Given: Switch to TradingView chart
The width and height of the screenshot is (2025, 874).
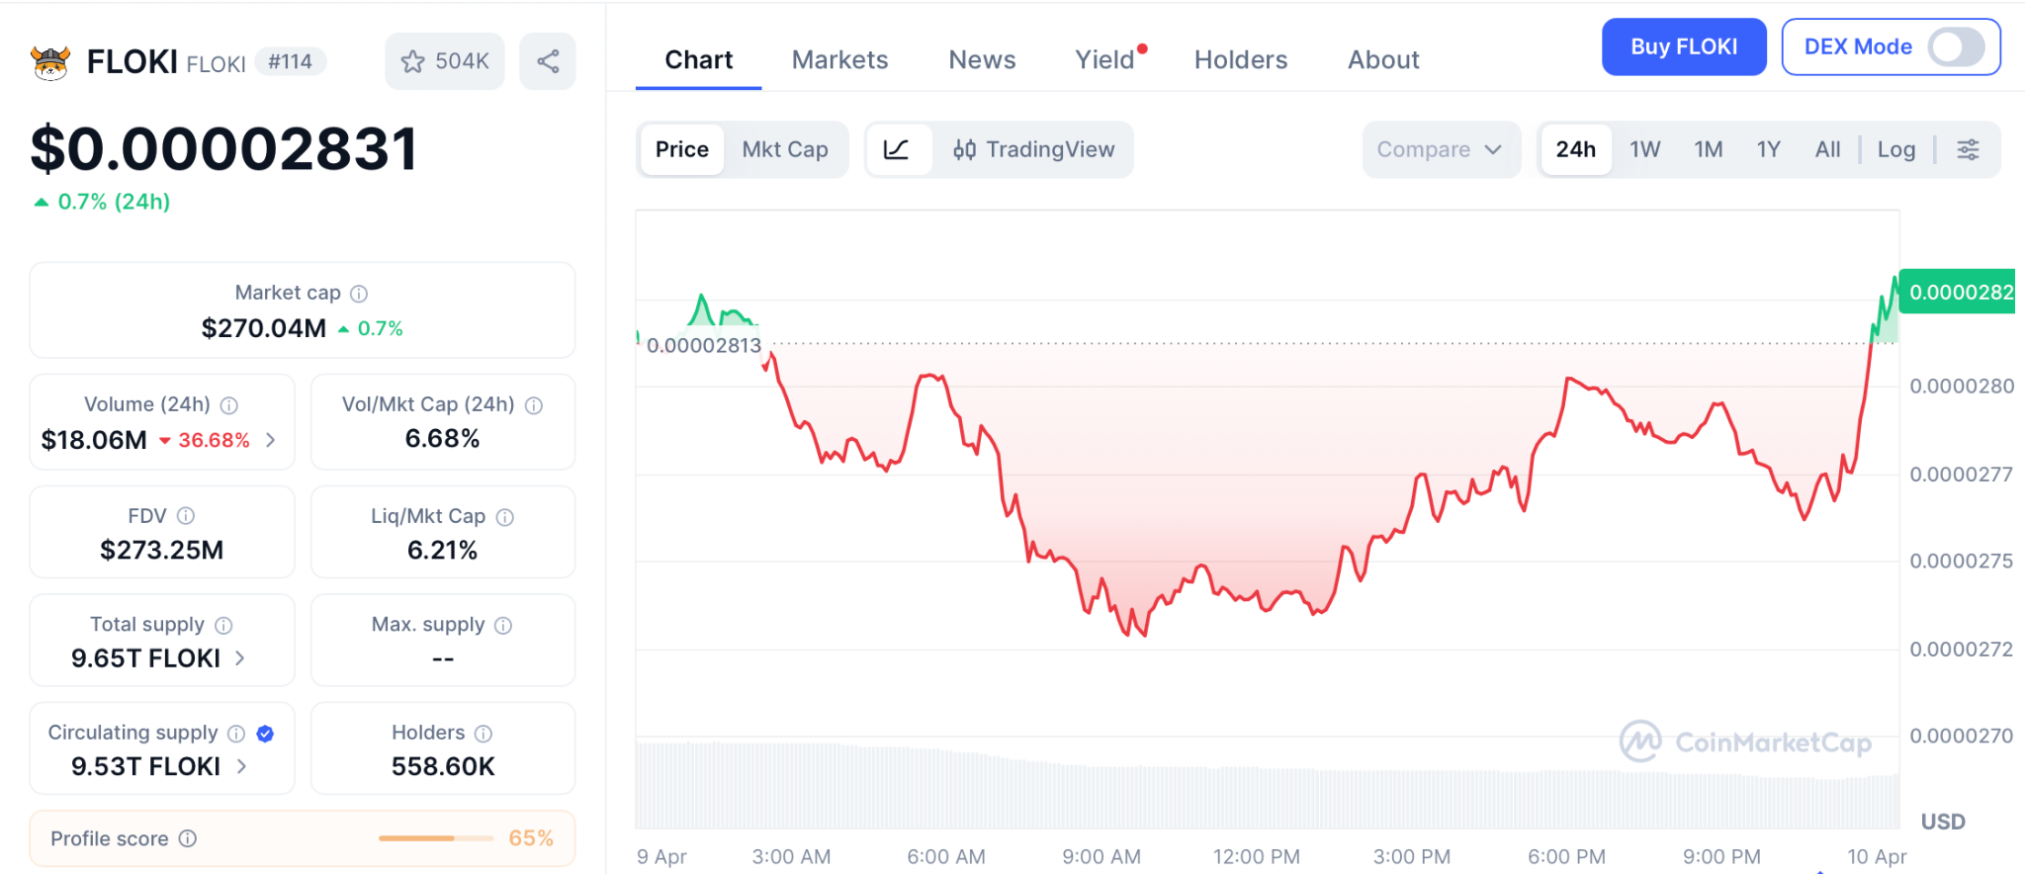Looking at the screenshot, I should coord(1033,149).
